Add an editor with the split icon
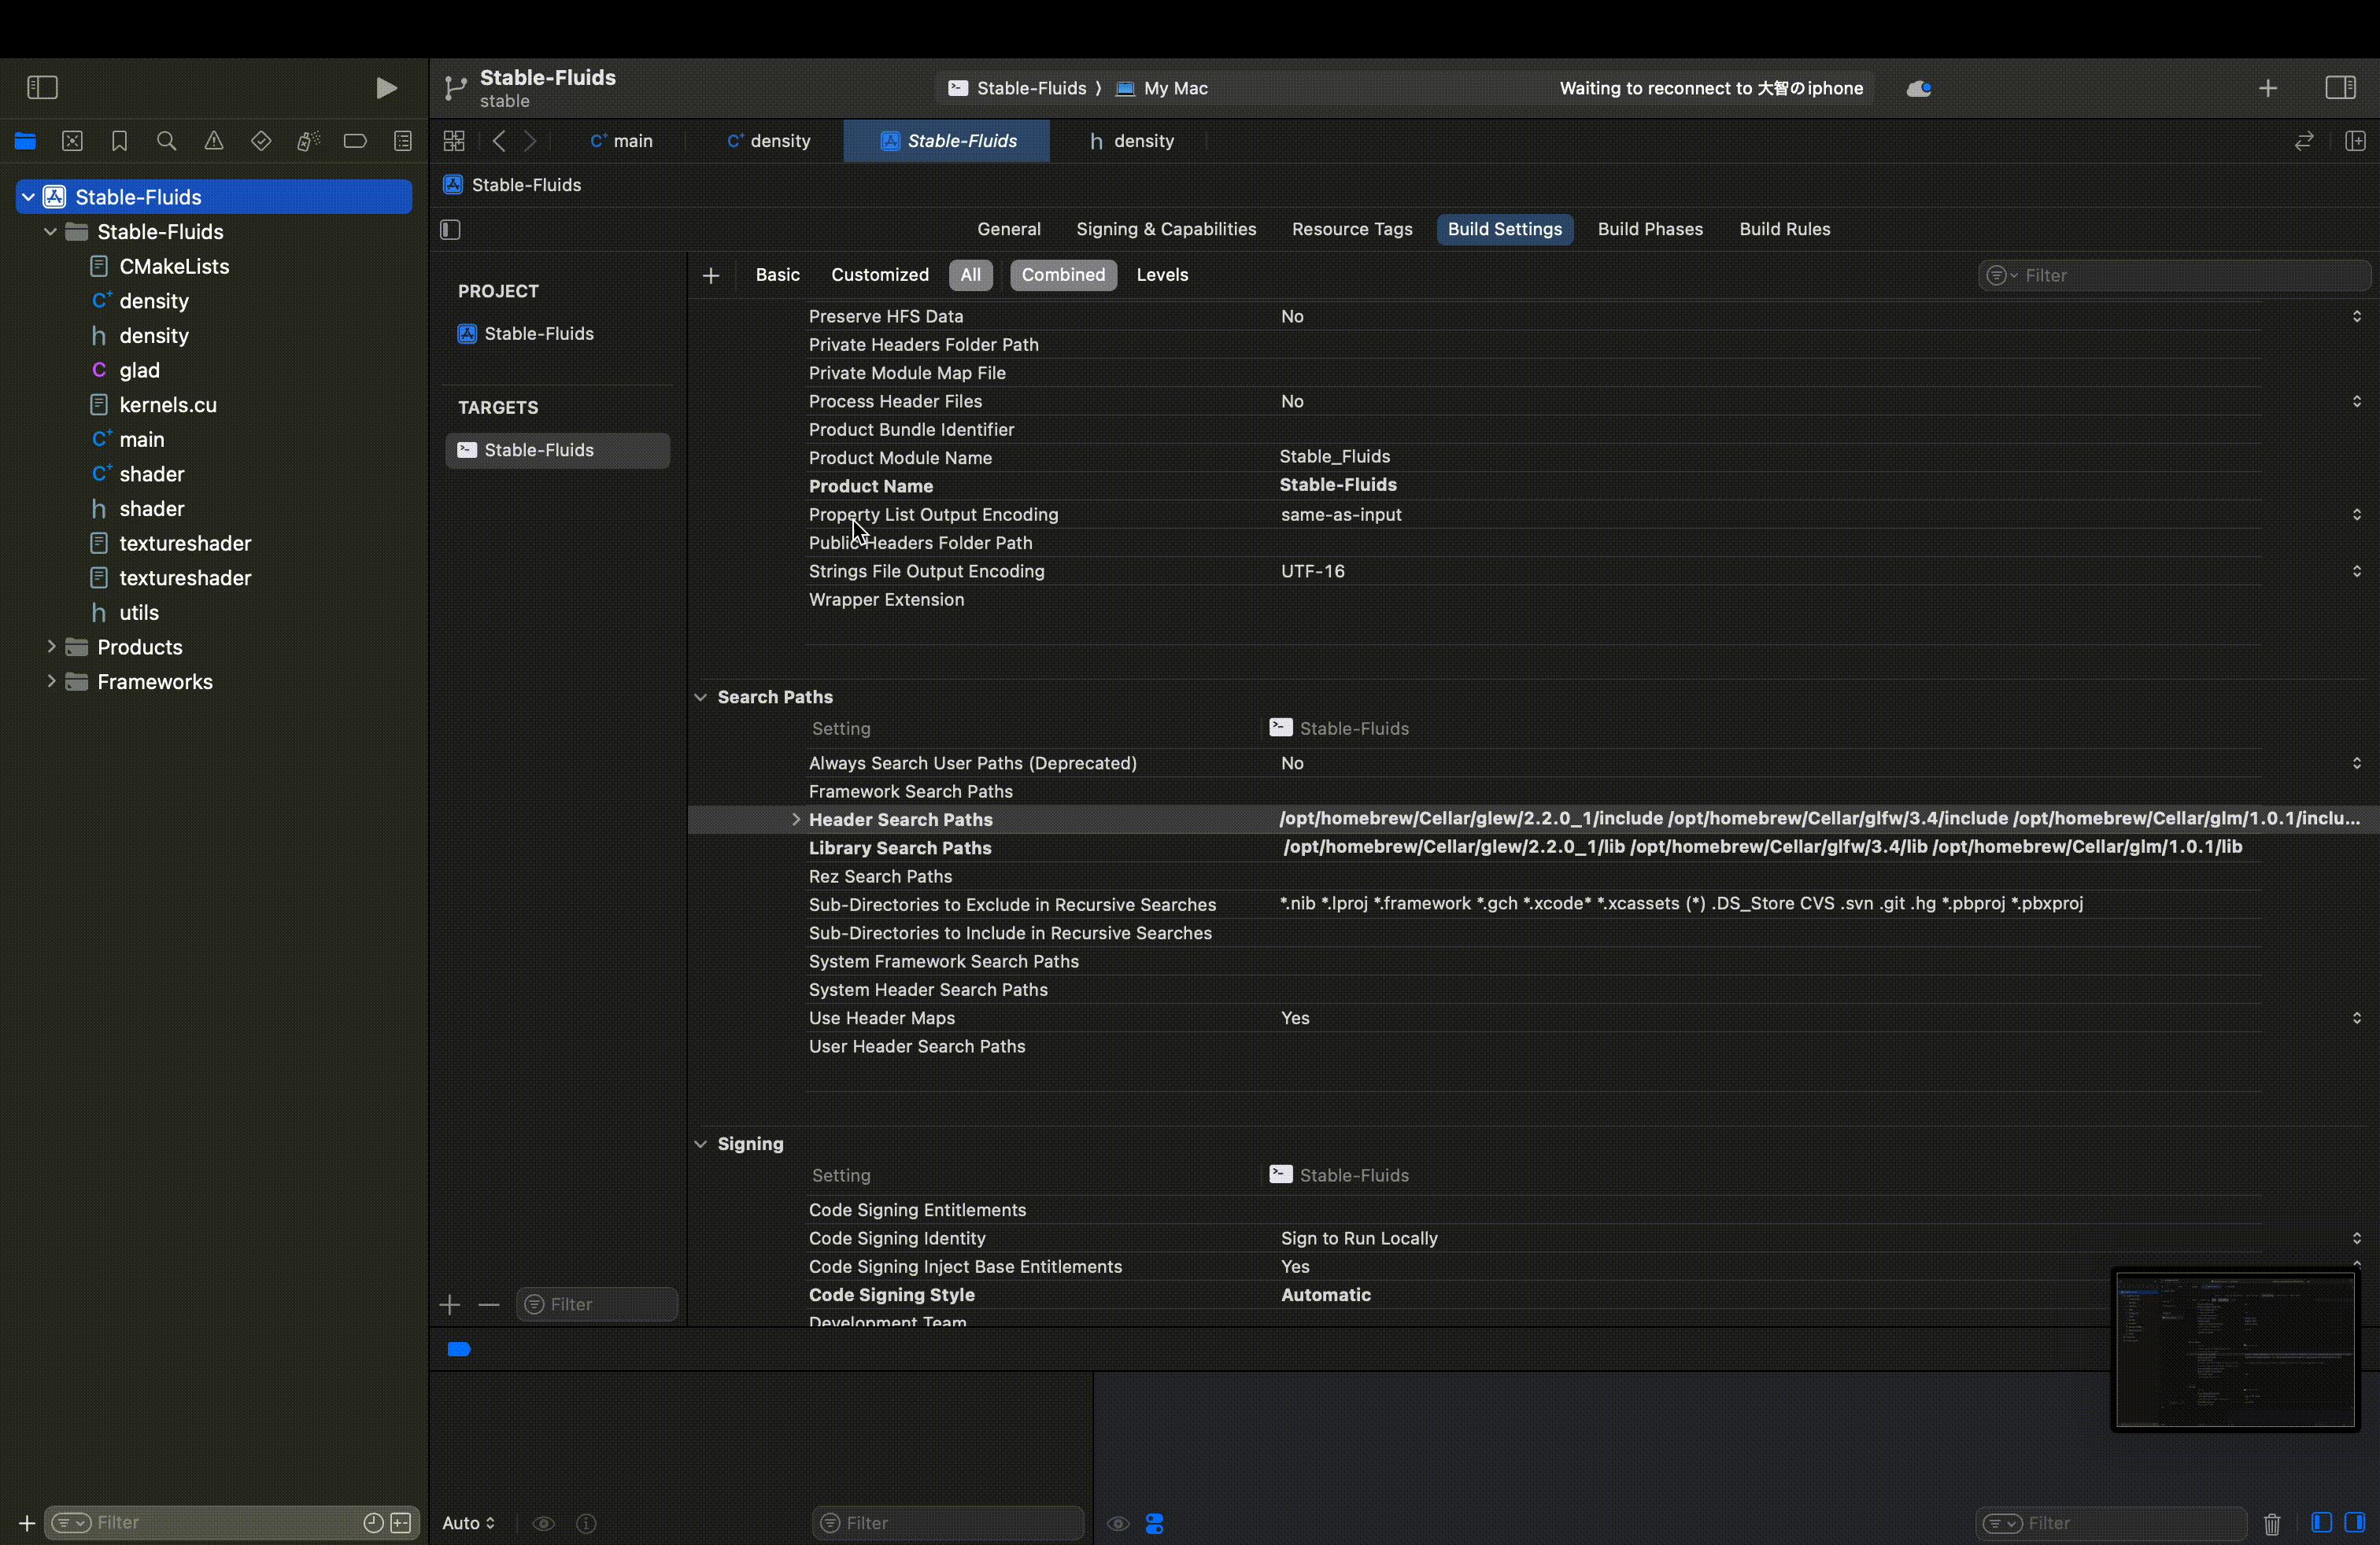 click(x=2355, y=141)
